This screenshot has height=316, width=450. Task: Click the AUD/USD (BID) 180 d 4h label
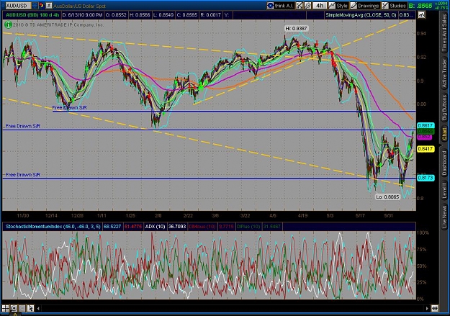pyautogui.click(x=32, y=15)
